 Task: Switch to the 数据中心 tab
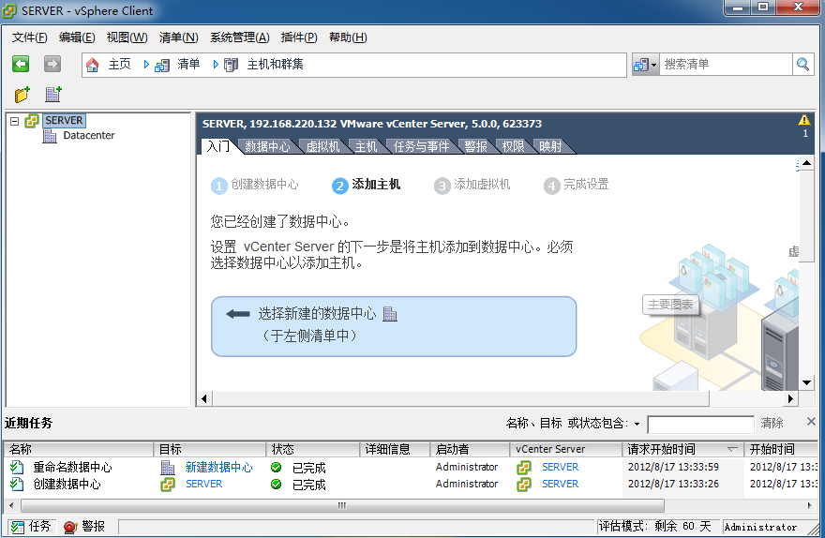pyautogui.click(x=267, y=147)
